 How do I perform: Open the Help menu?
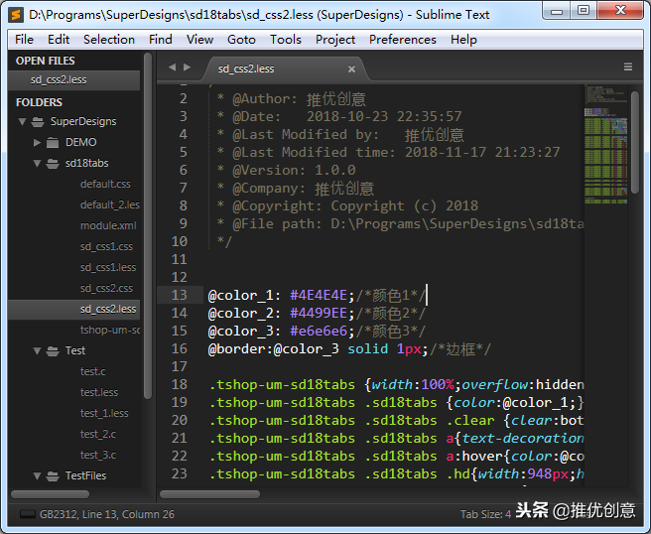click(x=463, y=40)
